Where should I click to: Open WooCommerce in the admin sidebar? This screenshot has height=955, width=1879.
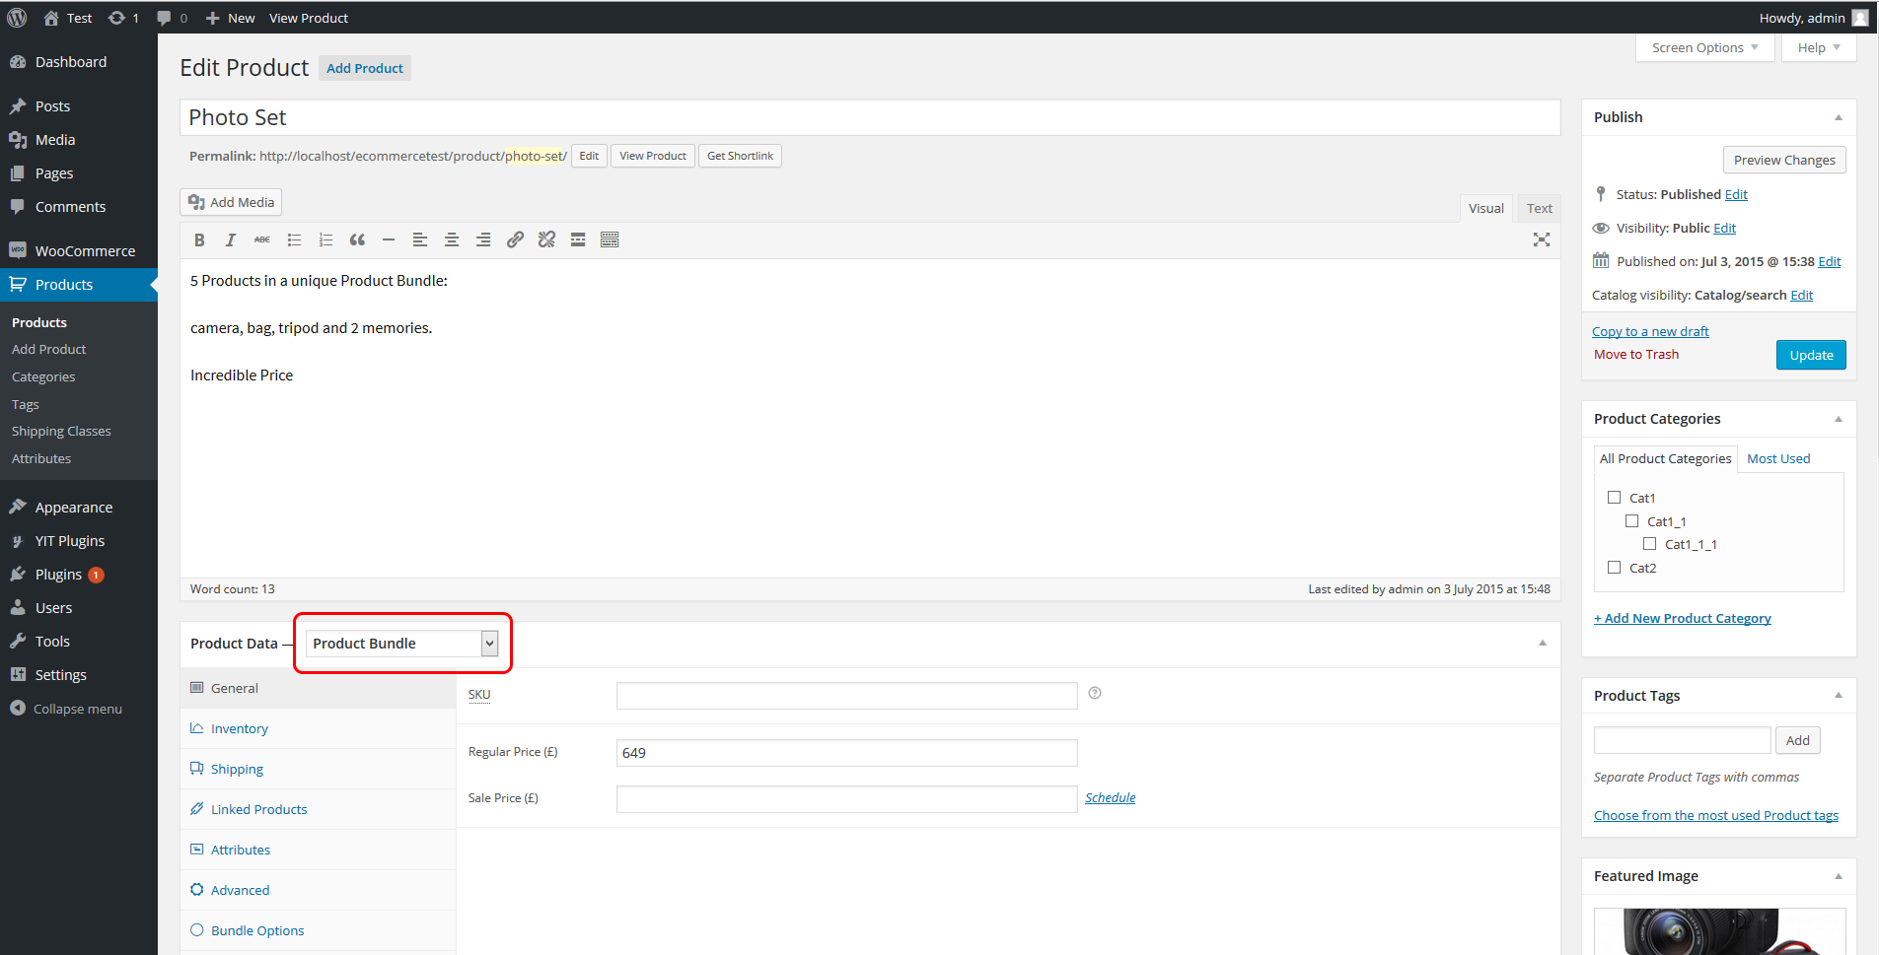point(85,251)
